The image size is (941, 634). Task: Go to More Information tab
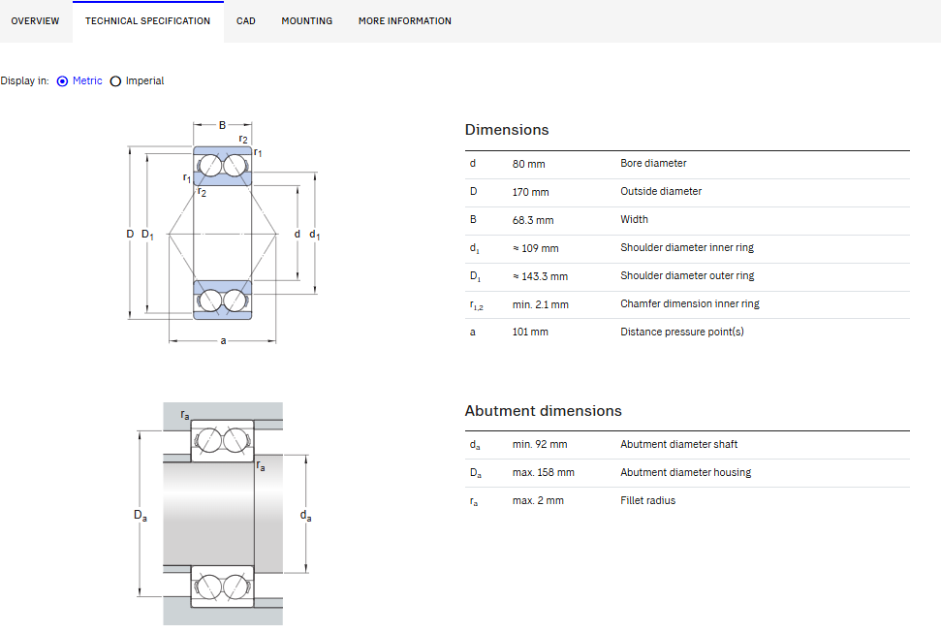pos(405,21)
